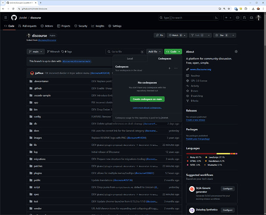Open the main branch selector dropdown
The image size is (266, 215).
[36, 52]
